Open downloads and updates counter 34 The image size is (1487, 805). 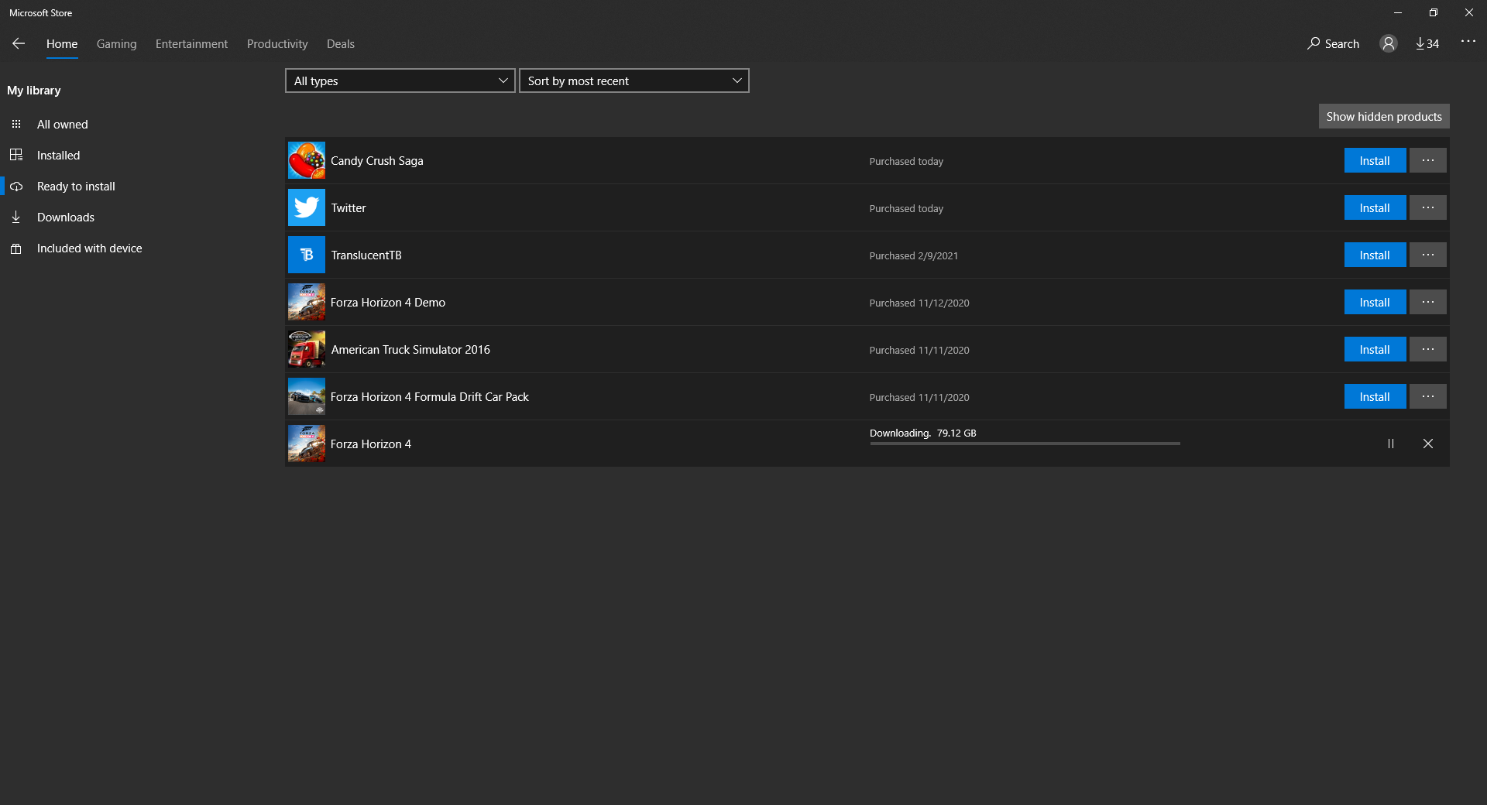[1427, 43]
